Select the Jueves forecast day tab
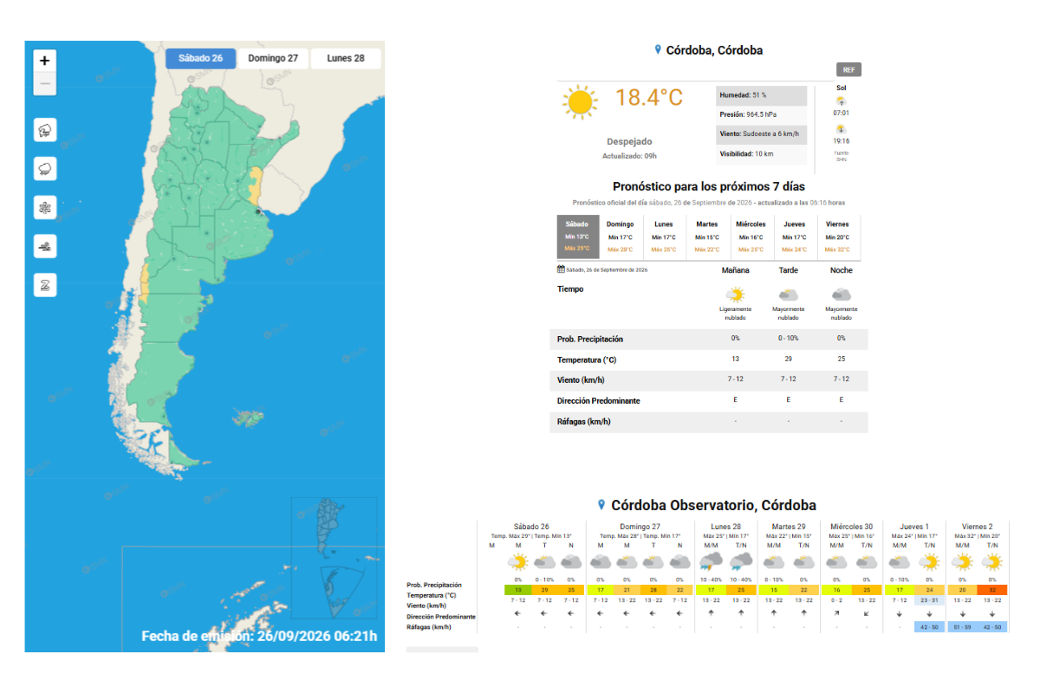 tap(795, 236)
